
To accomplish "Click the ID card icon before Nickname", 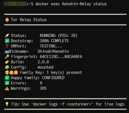I will point(7,52).
